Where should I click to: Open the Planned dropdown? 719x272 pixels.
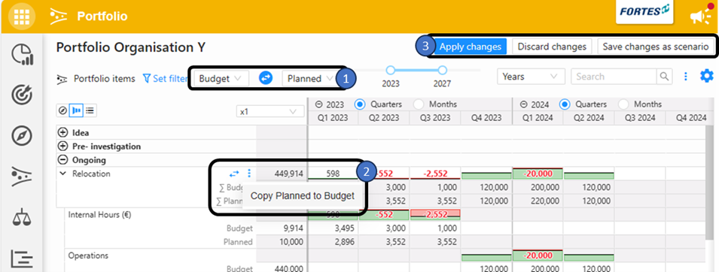point(309,78)
